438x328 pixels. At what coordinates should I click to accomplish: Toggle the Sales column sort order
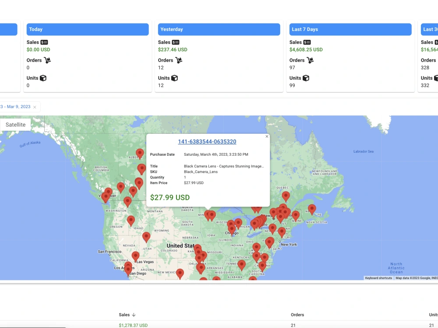click(127, 314)
